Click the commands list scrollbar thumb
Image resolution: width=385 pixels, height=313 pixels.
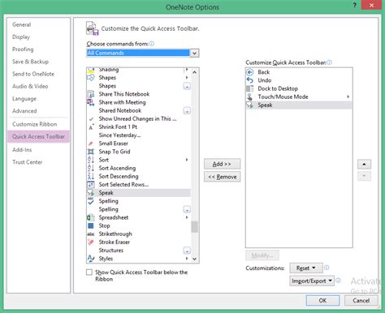tap(194, 227)
